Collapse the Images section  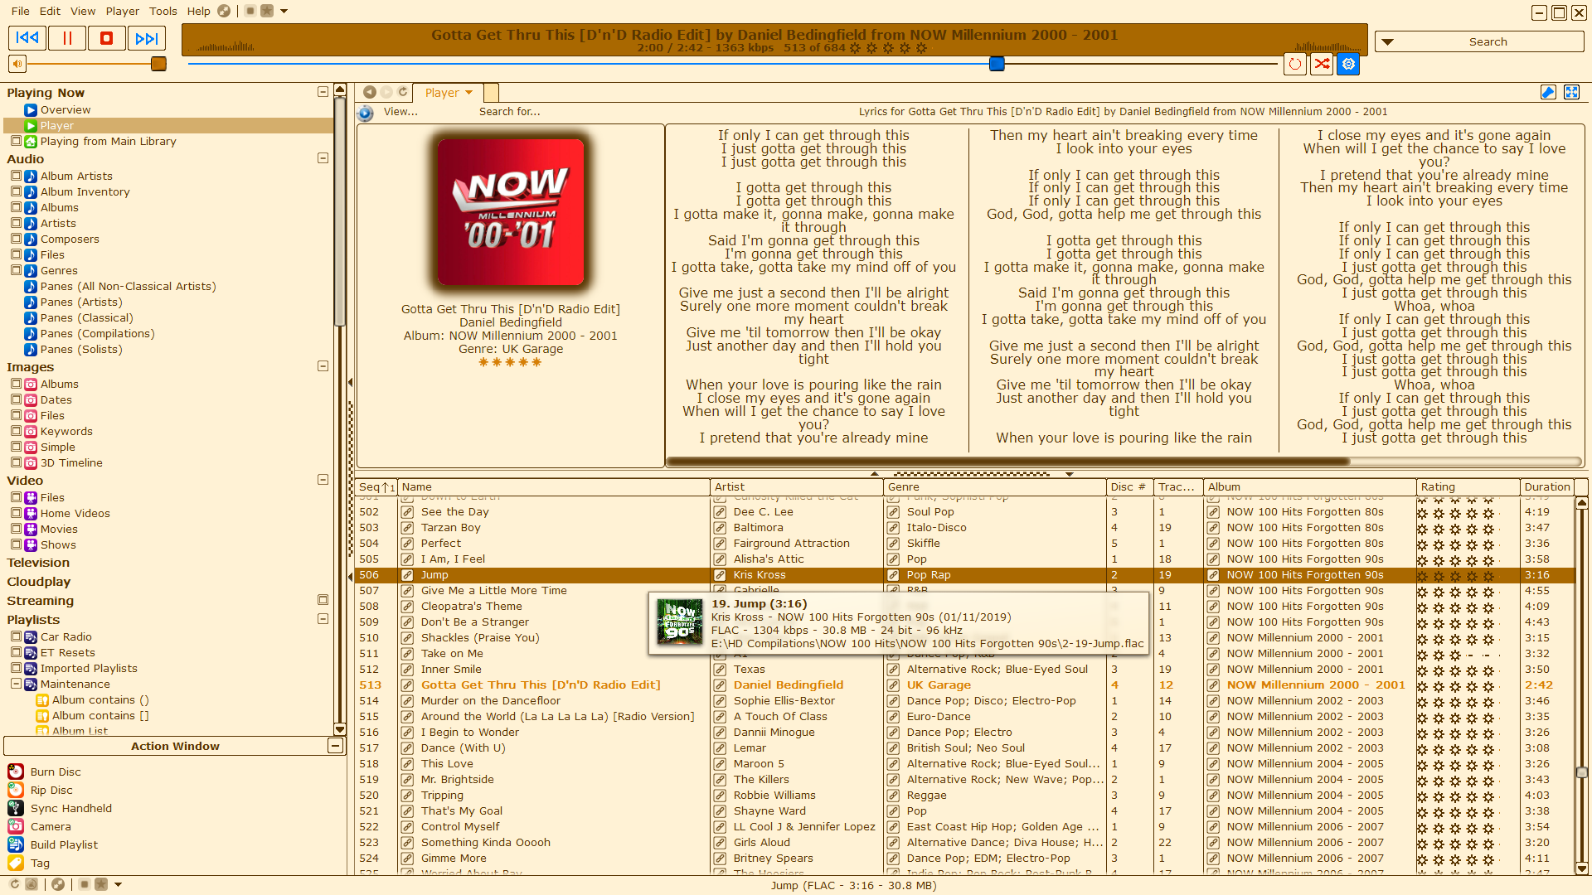click(x=323, y=366)
